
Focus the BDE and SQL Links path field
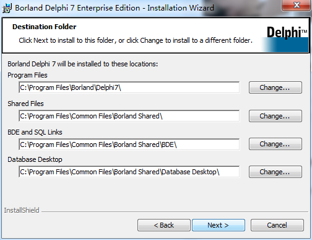[x=129, y=144]
